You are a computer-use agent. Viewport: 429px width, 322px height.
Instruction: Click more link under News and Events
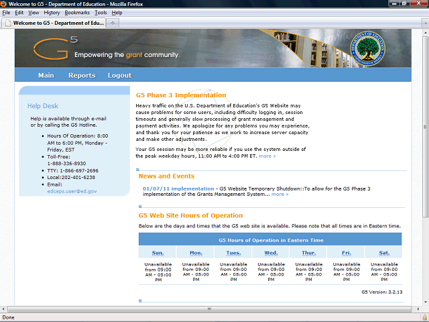[280, 195]
